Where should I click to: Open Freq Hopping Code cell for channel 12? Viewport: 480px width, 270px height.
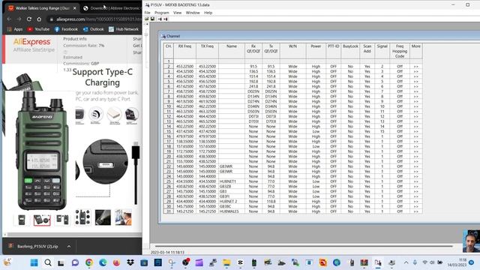coord(400,116)
